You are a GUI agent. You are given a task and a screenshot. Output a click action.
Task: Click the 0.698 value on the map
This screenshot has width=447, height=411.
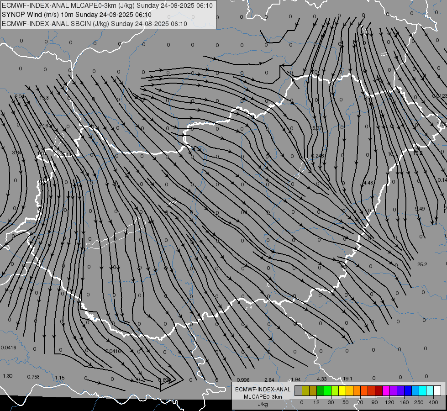click(164, 380)
